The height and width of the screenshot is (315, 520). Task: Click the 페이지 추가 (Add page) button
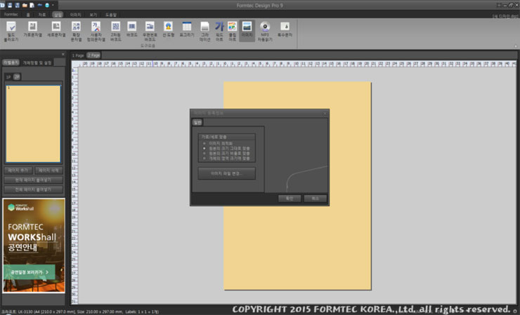pos(18,170)
